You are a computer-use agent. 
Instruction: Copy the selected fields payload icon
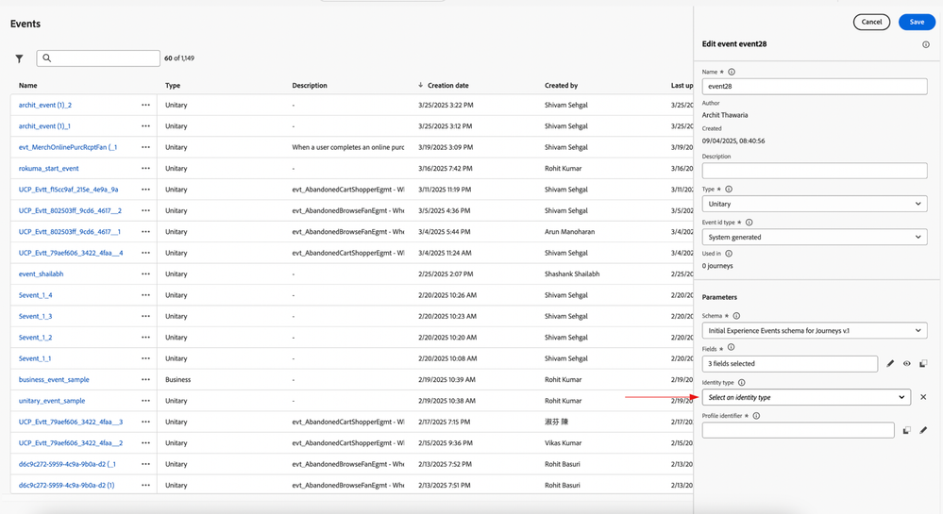coord(923,364)
